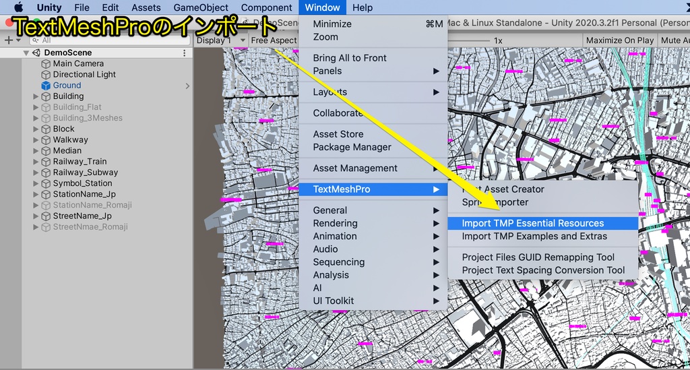Image resolution: width=690 pixels, height=370 pixels.
Task: Select Bring All to Front
Action: pos(373,58)
